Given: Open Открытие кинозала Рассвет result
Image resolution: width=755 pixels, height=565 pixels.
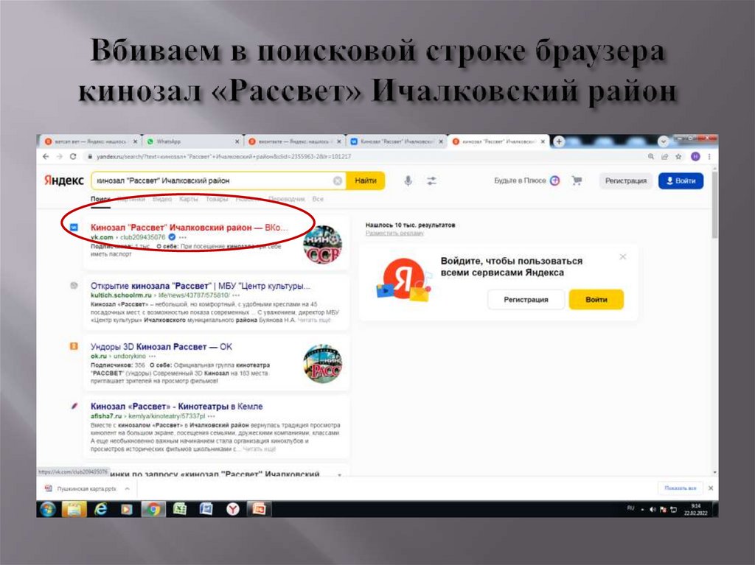Looking at the screenshot, I should 201,285.
